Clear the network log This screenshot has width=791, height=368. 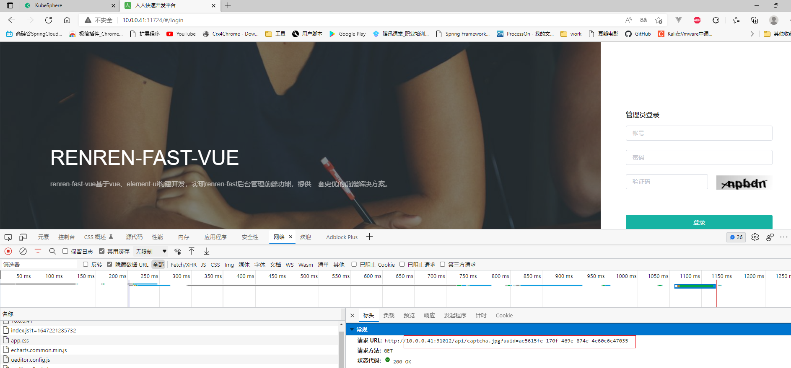coord(23,251)
